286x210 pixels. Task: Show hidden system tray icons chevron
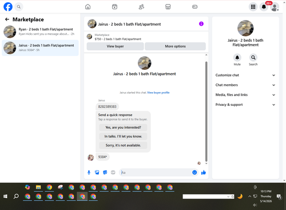pyautogui.click(x=249, y=196)
